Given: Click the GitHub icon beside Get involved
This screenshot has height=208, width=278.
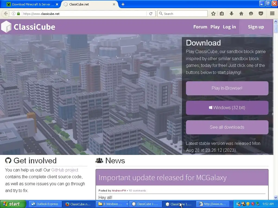Looking at the screenshot, I should coord(8,160).
